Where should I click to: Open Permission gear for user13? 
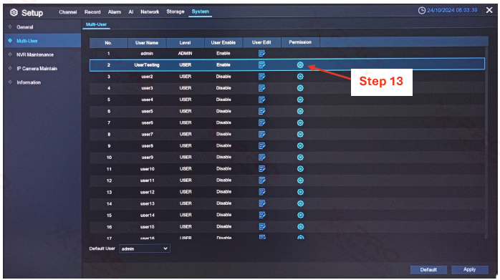click(300, 203)
